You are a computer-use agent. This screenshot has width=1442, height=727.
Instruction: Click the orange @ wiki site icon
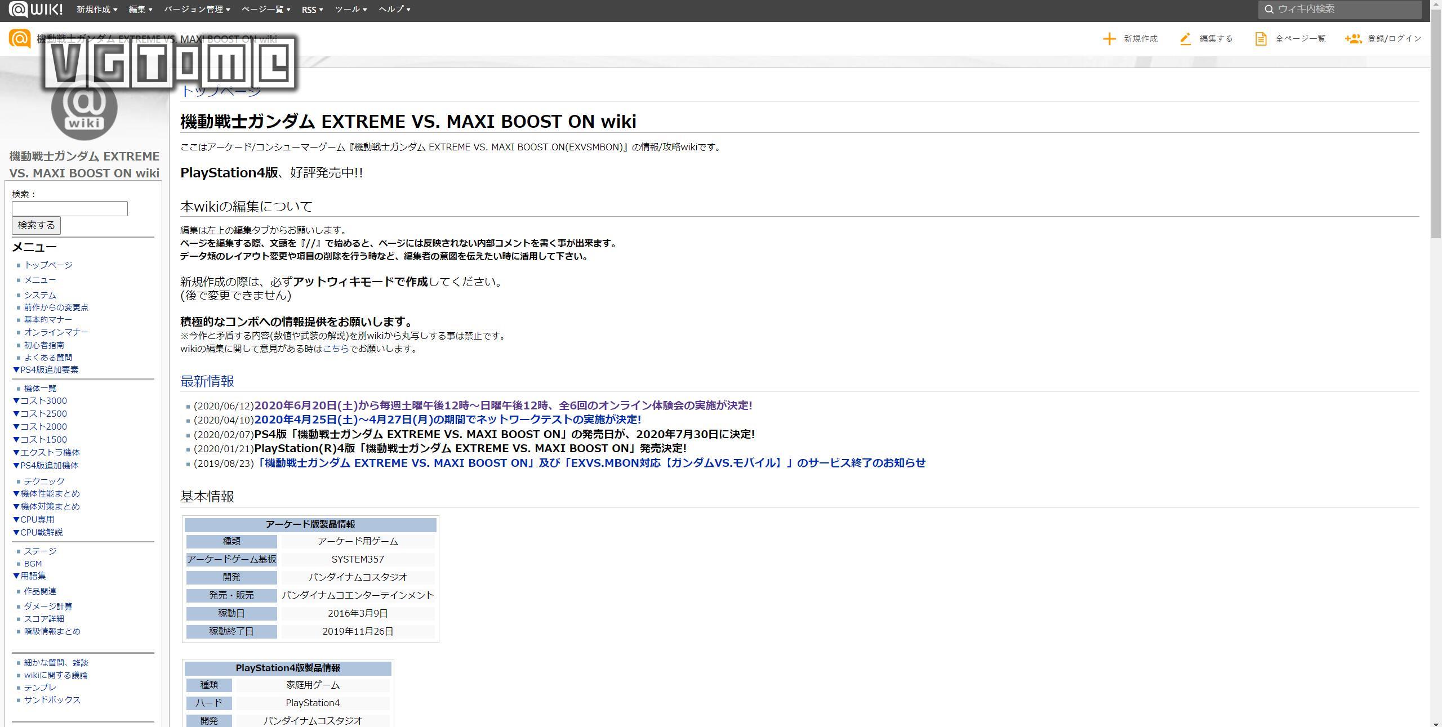click(20, 39)
